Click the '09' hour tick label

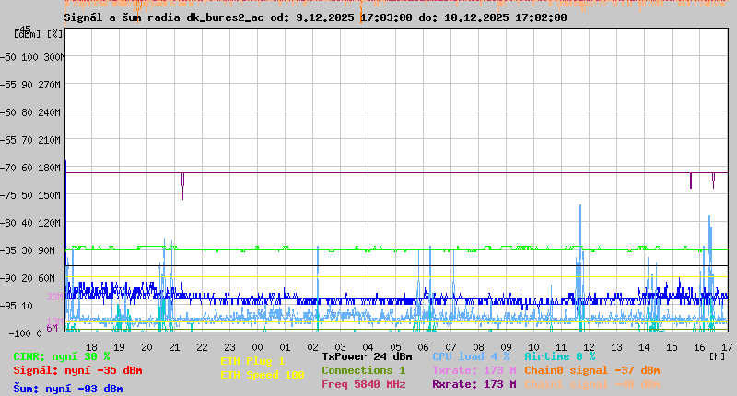[506, 347]
